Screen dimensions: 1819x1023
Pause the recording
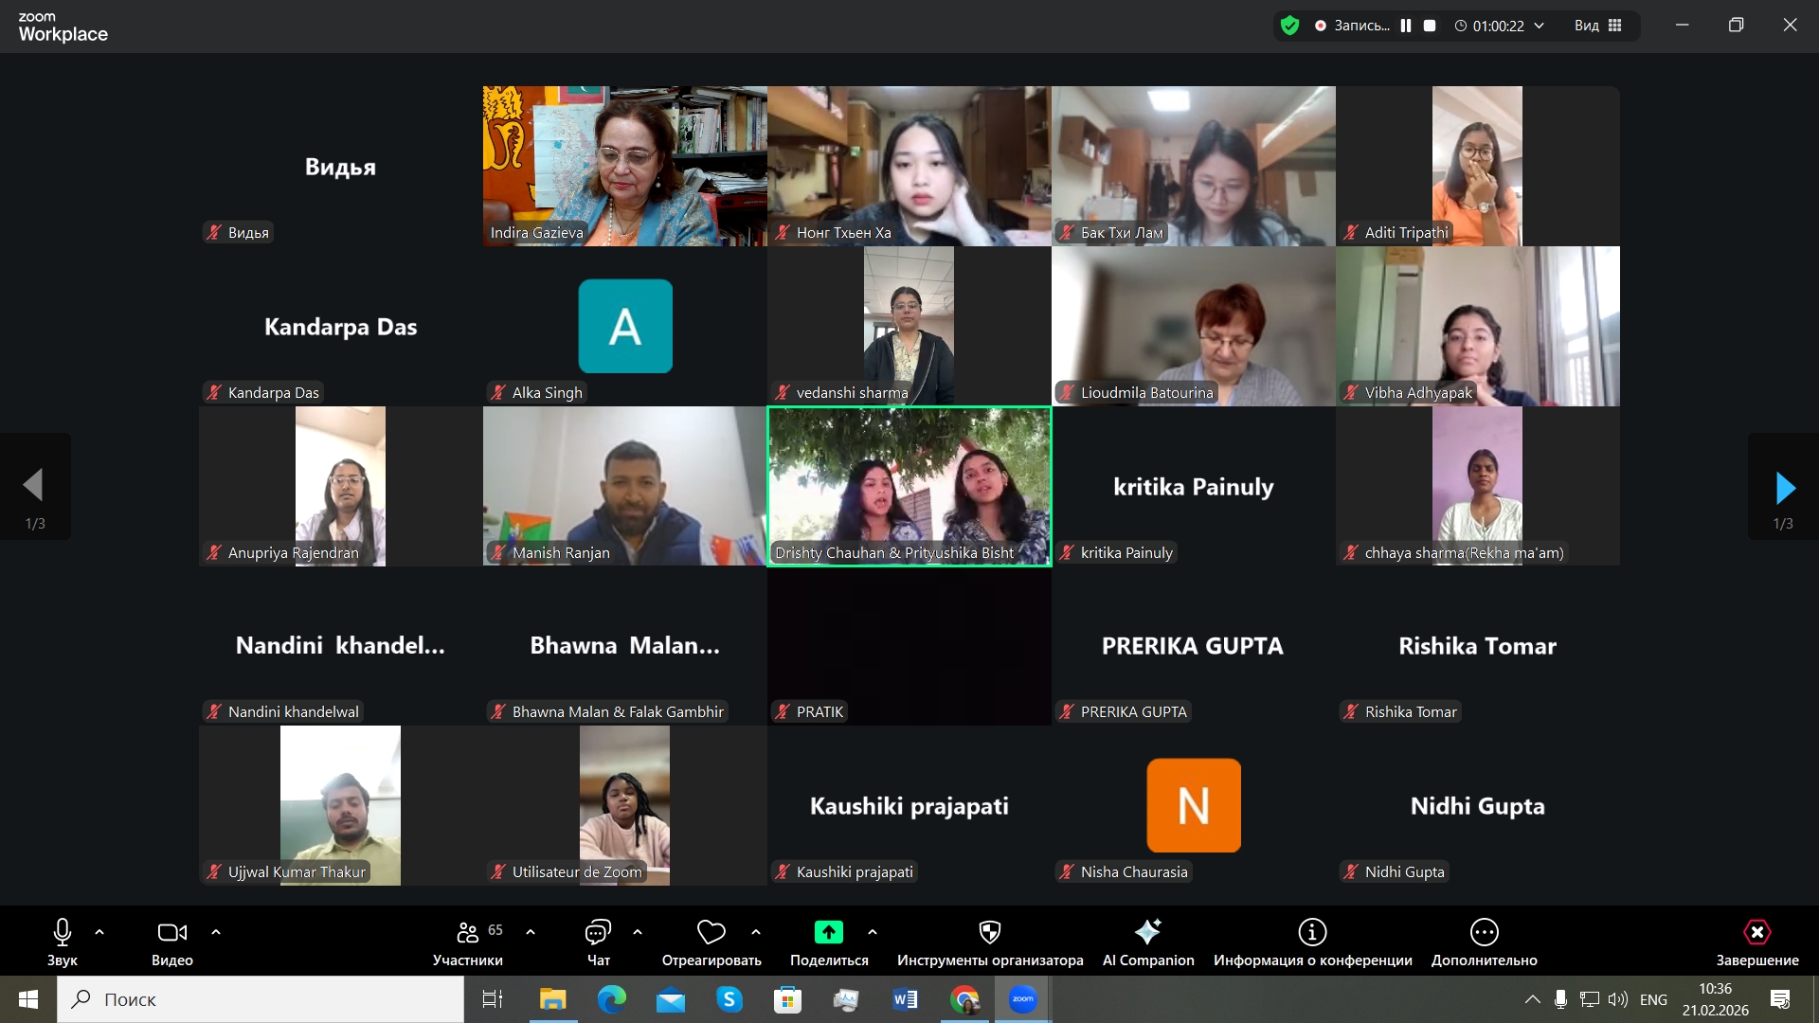click(x=1406, y=26)
